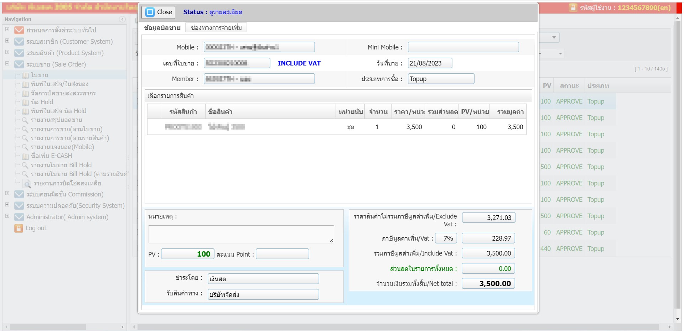This screenshot has height=331, width=684.
Task: Click the Commission system envelope icon
Action: [x=19, y=194]
